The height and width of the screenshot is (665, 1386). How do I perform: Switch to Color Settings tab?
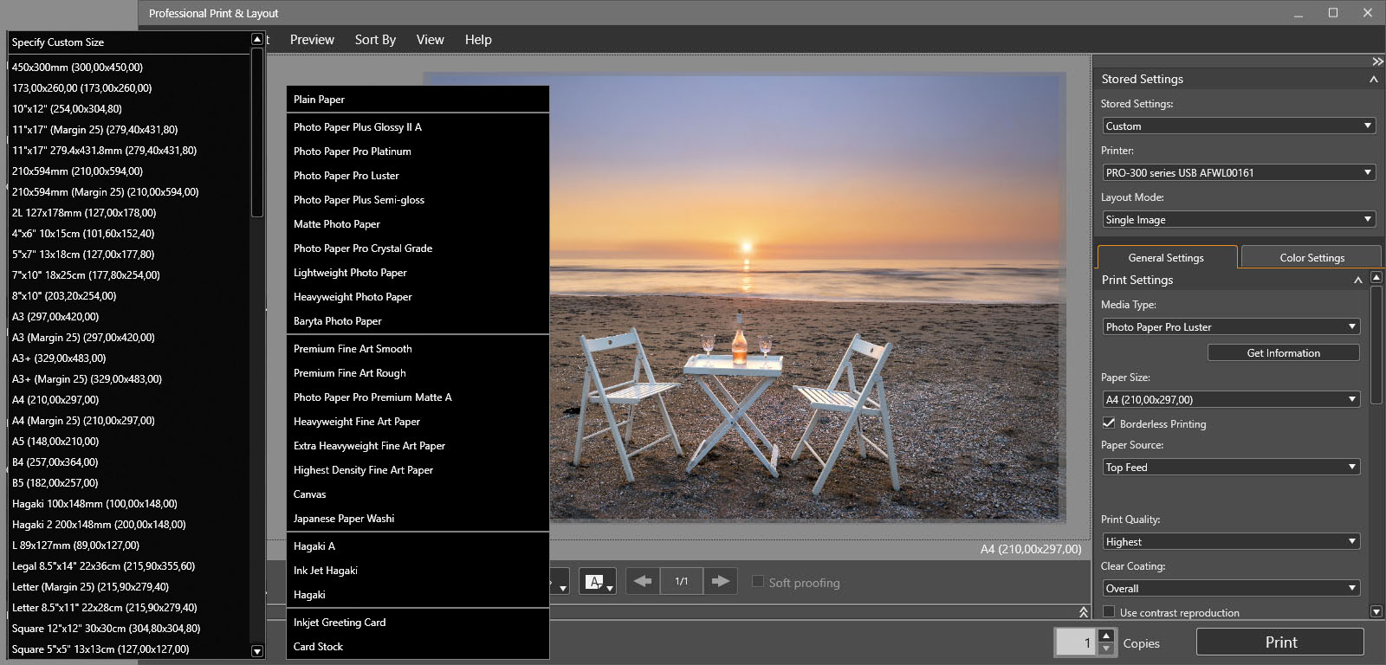[1312, 257]
